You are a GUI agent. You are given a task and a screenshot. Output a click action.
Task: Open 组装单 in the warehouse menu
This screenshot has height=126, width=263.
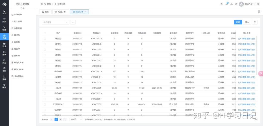point(16,49)
